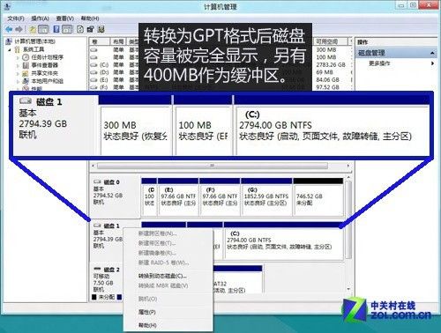
Task: Expand the 共享文件夹 tree node
Action: [18, 73]
